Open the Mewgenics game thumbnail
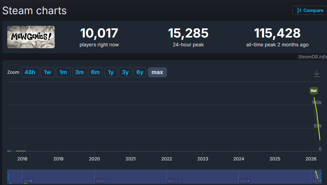The width and height of the screenshot is (327, 185). (x=31, y=37)
